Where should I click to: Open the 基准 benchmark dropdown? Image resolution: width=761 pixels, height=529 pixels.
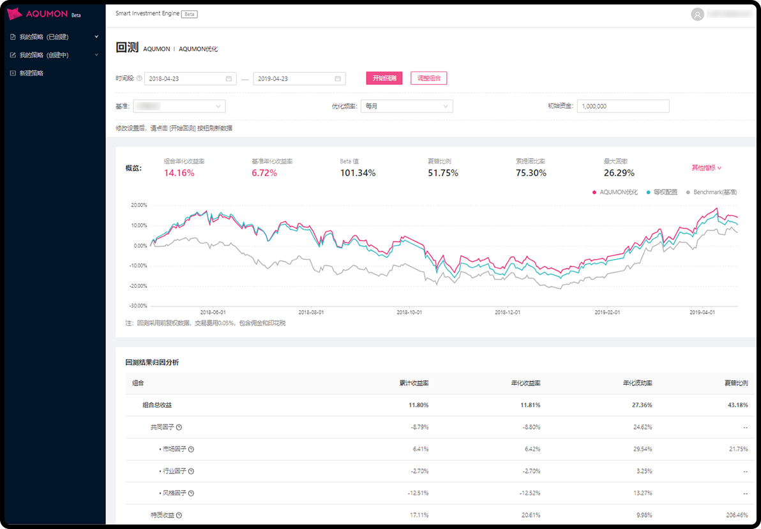pos(179,107)
